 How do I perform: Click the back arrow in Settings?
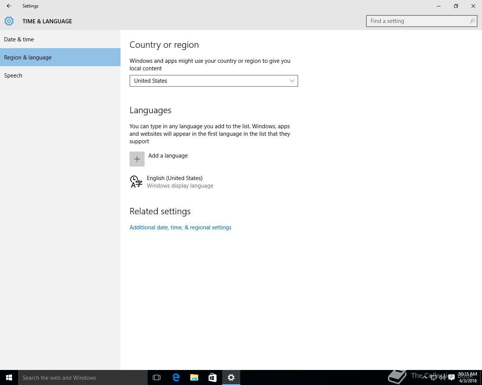[x=9, y=6]
